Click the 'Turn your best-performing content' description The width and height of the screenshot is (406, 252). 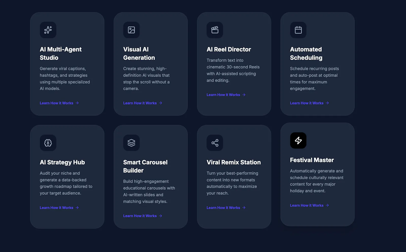pyautogui.click(x=232, y=183)
